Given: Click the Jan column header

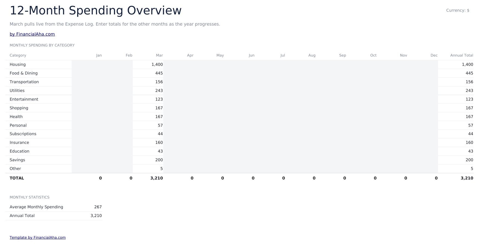Looking at the screenshot, I should (99, 55).
